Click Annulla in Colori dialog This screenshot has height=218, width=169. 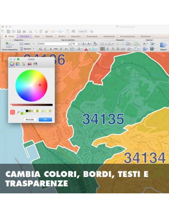tap(30, 119)
